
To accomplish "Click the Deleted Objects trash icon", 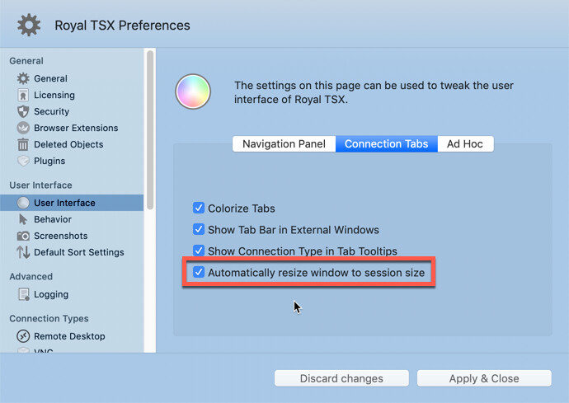I will 23,144.
